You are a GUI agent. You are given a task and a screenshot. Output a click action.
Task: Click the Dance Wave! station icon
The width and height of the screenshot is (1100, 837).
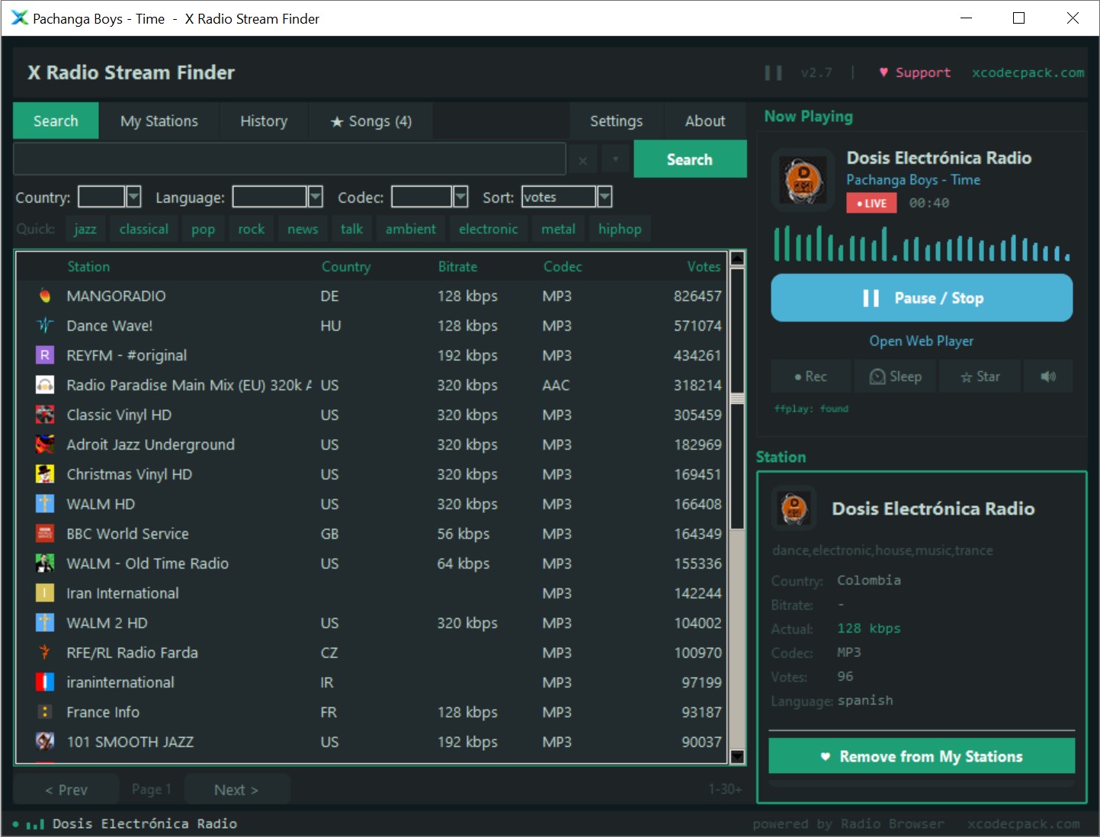click(x=45, y=325)
